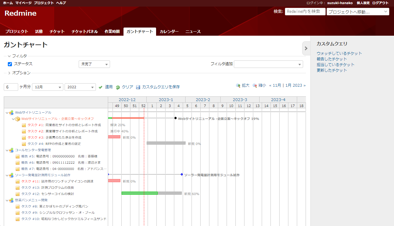
Task: Click the 縮小 zoom-out magnifier icon
Action: click(255, 85)
